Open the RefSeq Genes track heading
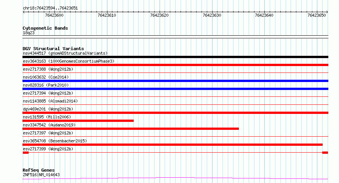 pyautogui.click(x=38, y=170)
